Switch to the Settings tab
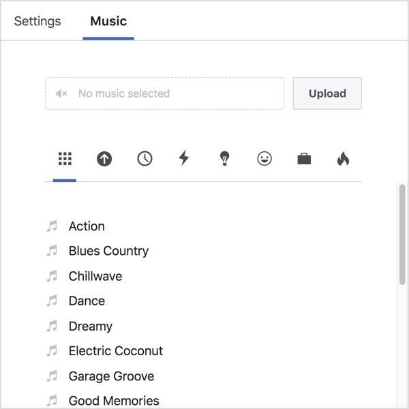Image resolution: width=409 pixels, height=409 pixels. point(37,21)
